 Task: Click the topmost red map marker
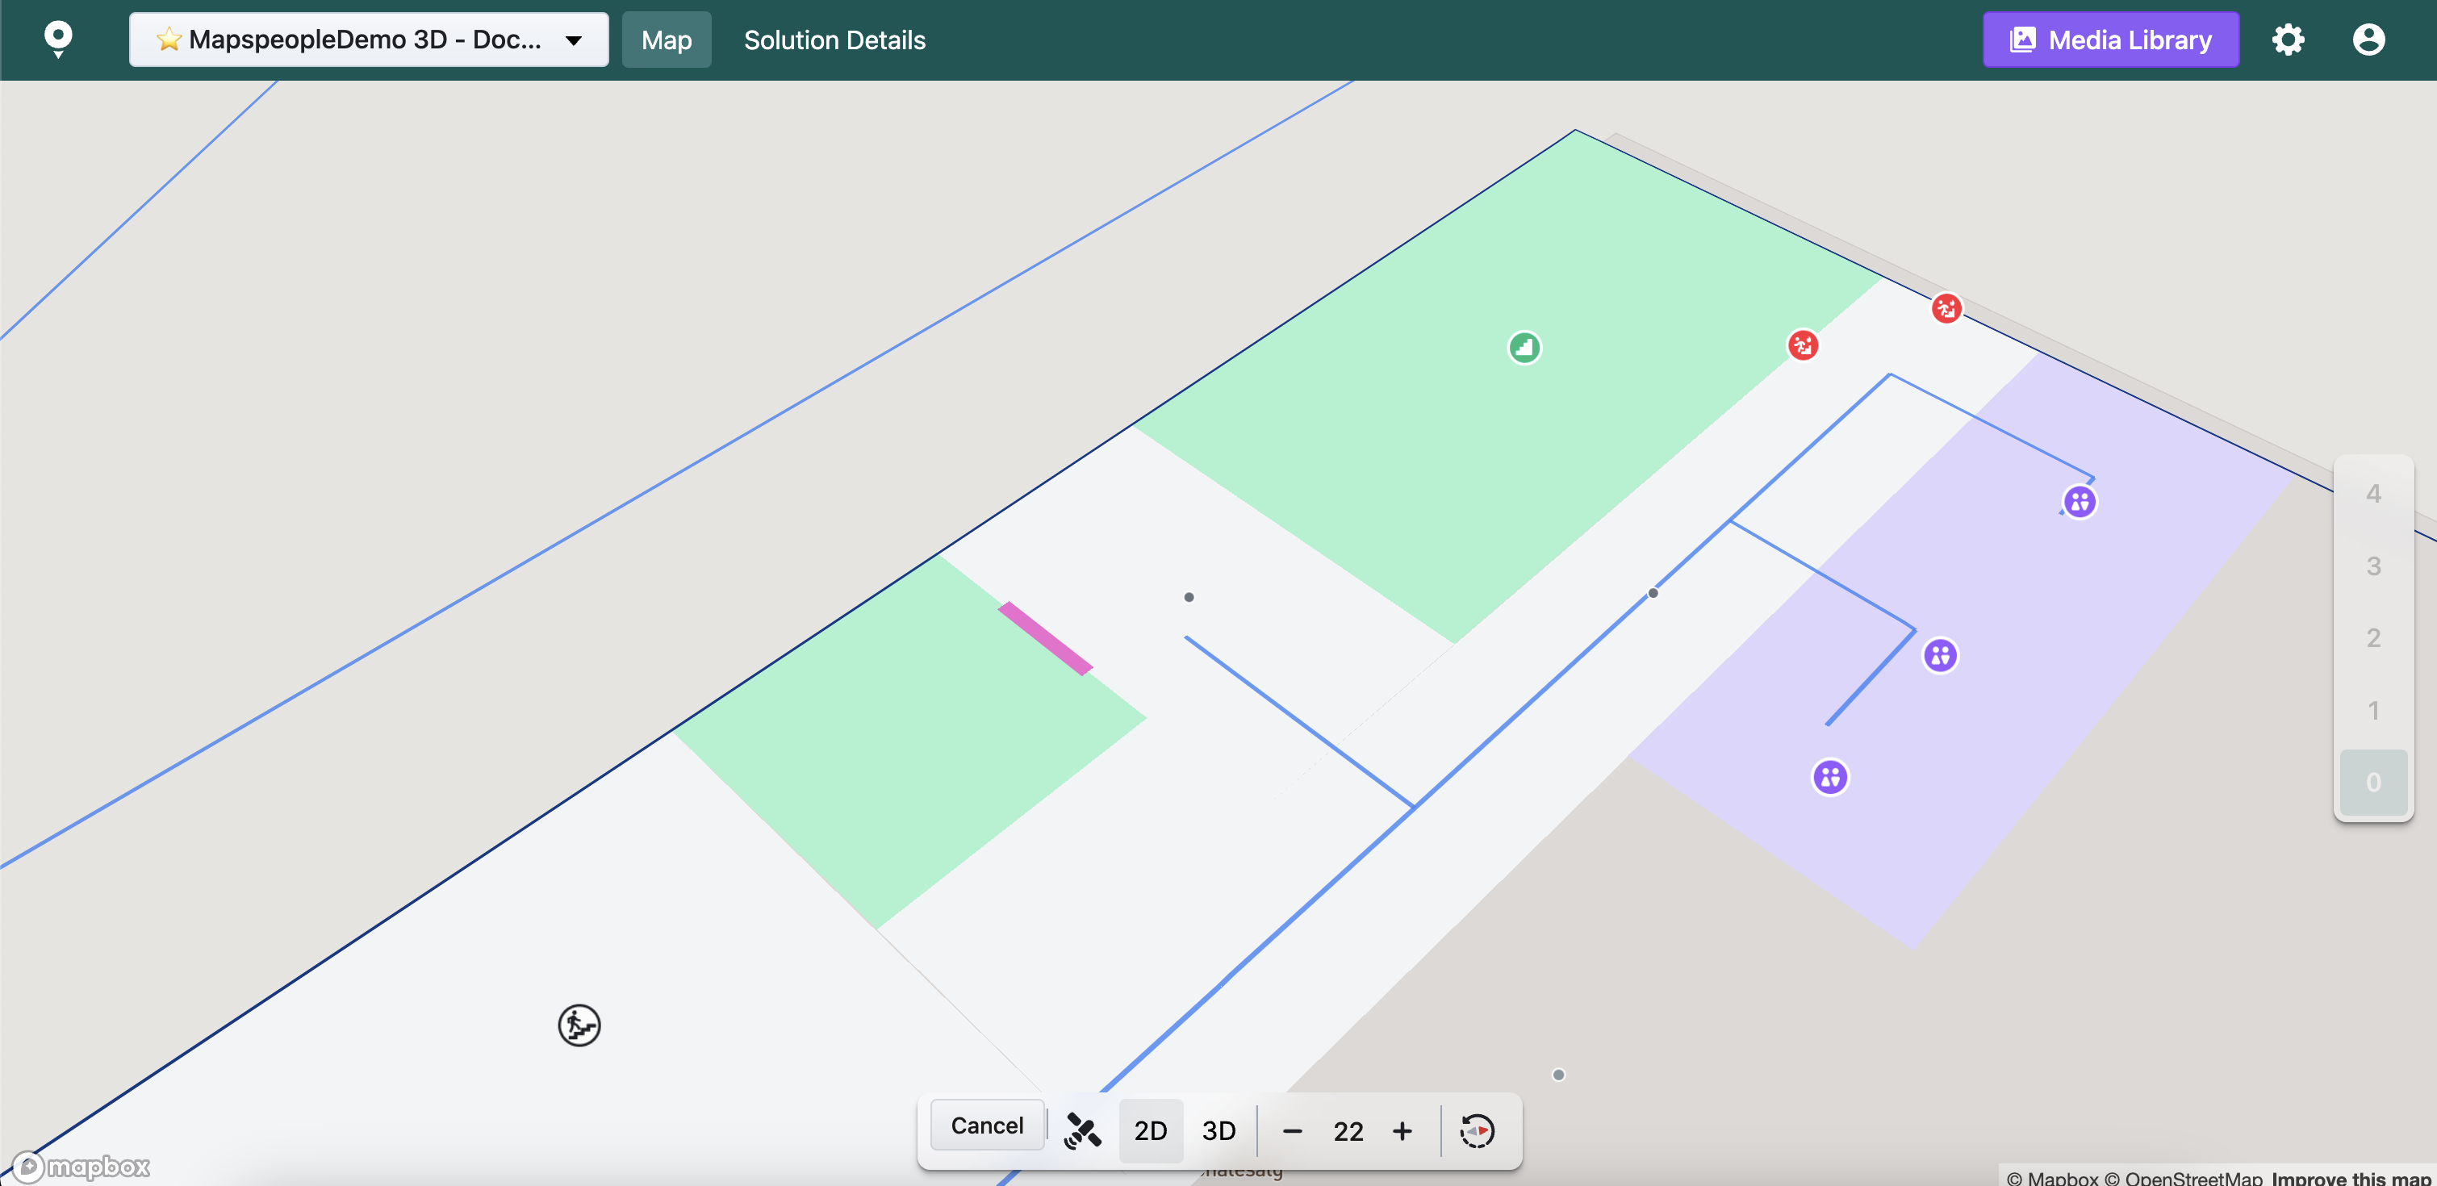1946,308
